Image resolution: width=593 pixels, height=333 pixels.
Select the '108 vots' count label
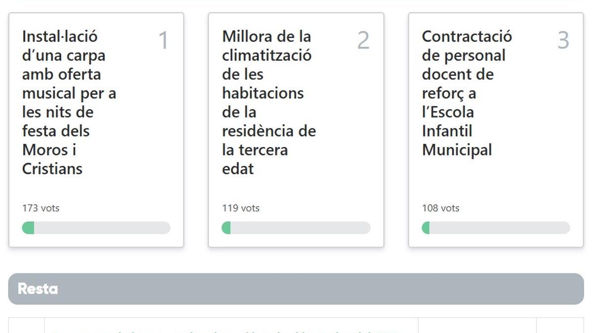440,208
